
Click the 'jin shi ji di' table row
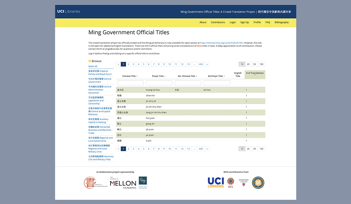[x=191, y=101]
